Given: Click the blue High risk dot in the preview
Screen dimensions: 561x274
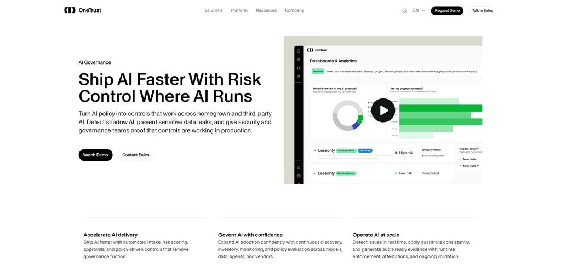Looking at the screenshot, I should coord(396,153).
